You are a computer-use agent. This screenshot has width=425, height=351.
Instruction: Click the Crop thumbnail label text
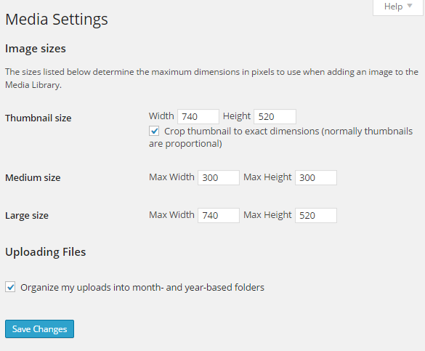pyautogui.click(x=280, y=137)
